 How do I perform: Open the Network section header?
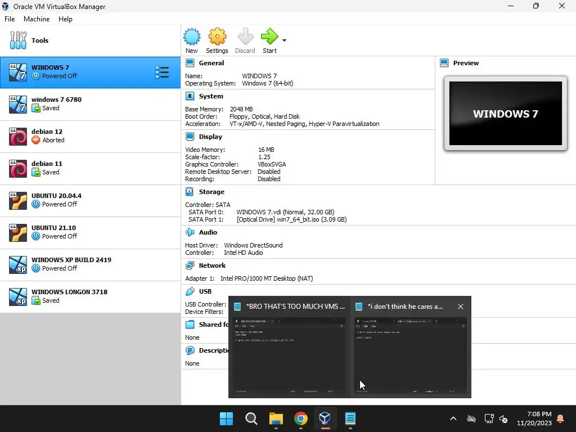[212, 265]
